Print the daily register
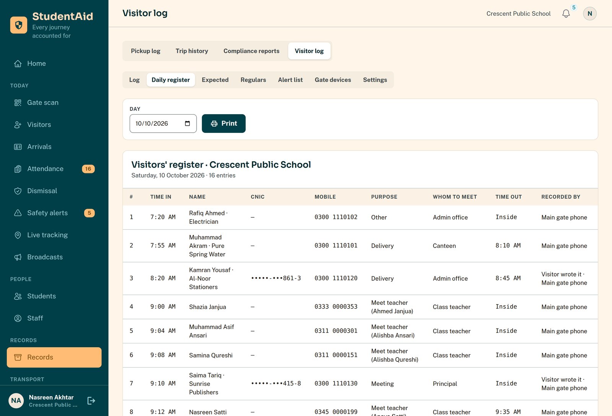Image resolution: width=612 pixels, height=416 pixels. tap(224, 123)
